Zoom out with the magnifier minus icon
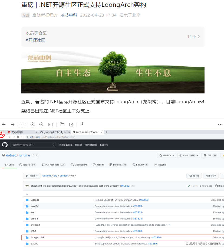The width and height of the screenshot is (224, 248). [42, 124]
